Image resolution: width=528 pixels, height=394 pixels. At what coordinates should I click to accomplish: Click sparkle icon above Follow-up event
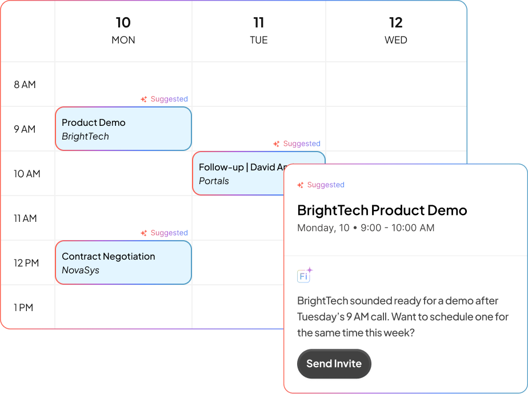point(277,144)
